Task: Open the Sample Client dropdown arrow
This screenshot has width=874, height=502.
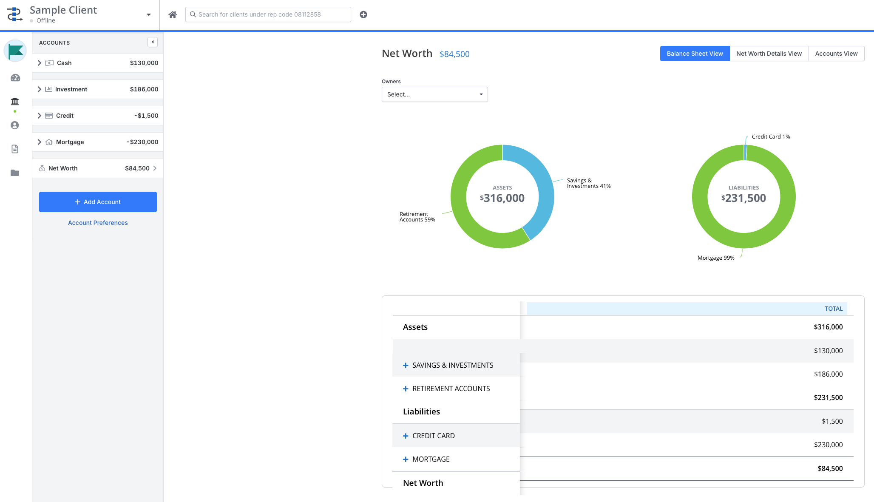Action: pos(149,14)
